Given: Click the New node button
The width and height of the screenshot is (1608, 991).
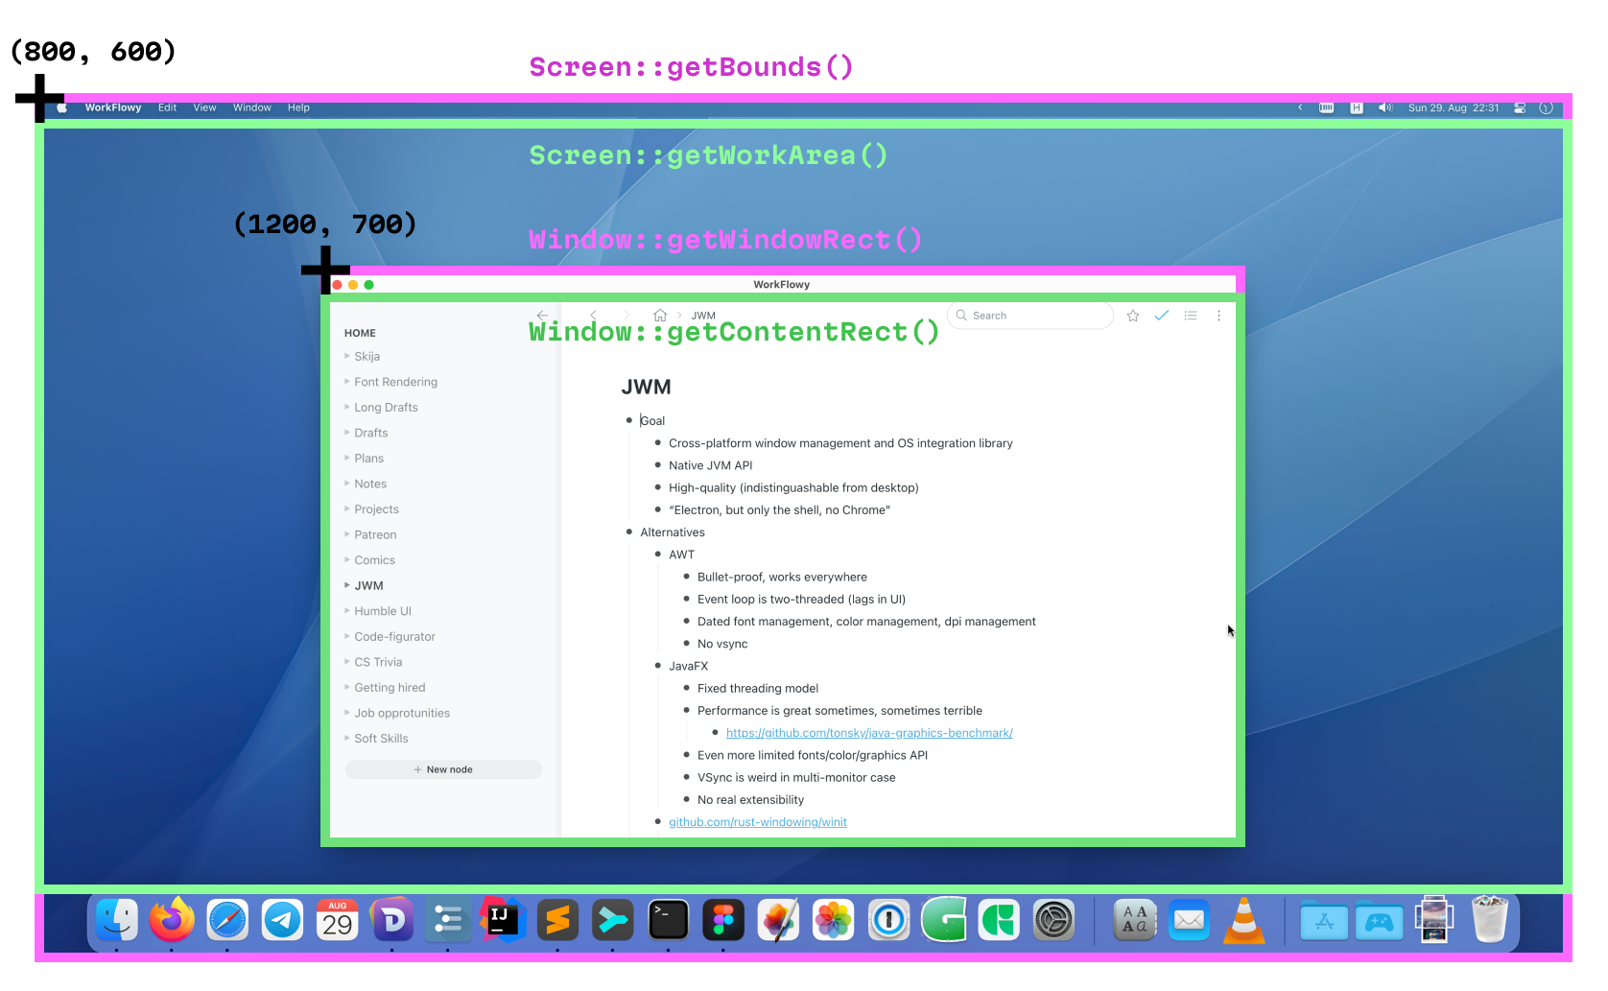Looking at the screenshot, I should click(443, 769).
